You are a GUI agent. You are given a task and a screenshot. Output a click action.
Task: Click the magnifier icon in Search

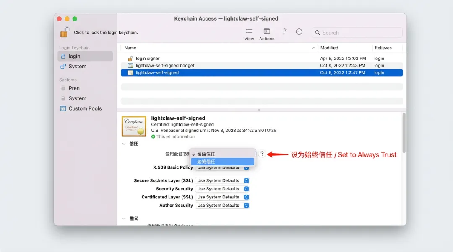(x=317, y=33)
